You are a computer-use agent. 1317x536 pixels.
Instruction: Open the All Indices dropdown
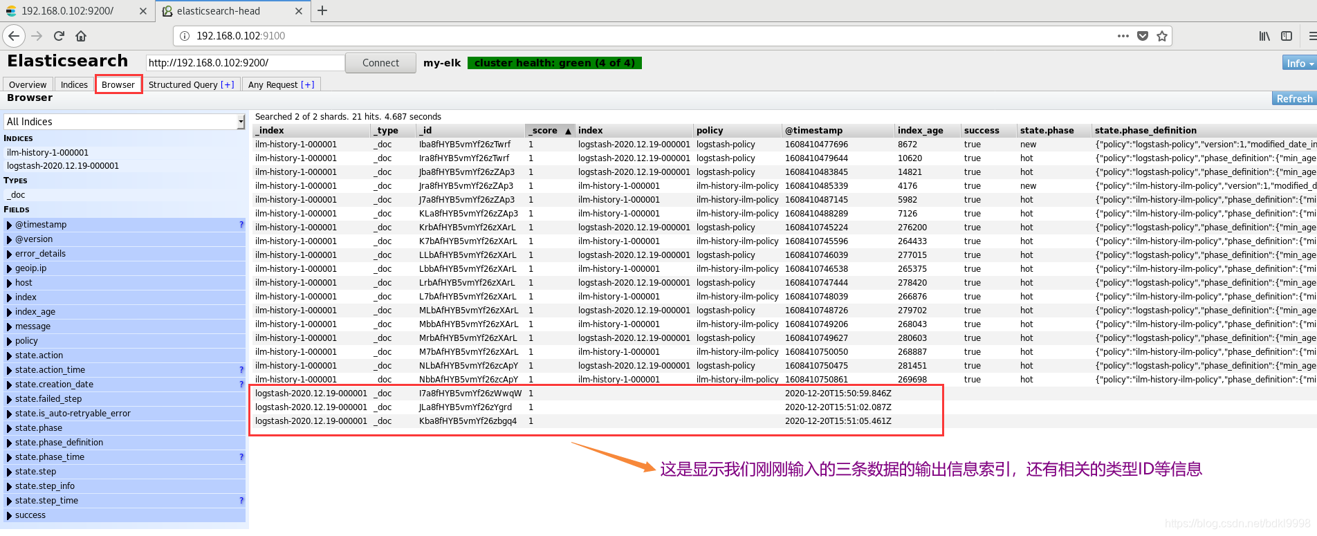[x=125, y=122]
